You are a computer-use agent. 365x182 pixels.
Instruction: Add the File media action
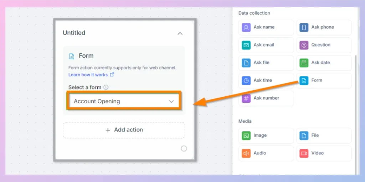[x=324, y=135]
